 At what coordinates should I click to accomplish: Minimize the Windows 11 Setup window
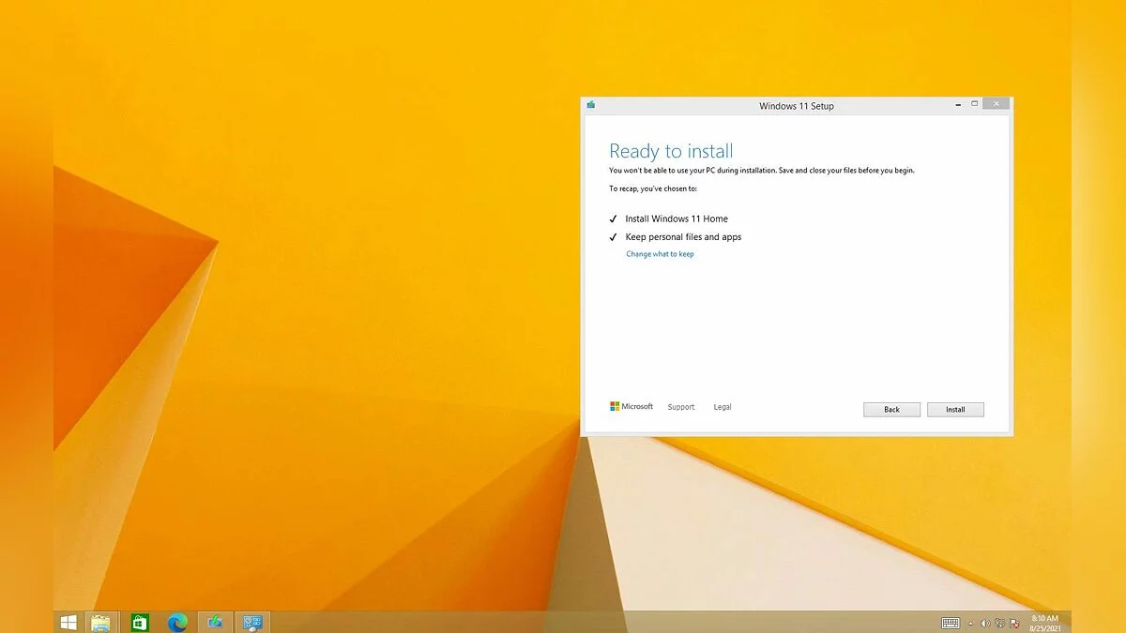tap(959, 104)
